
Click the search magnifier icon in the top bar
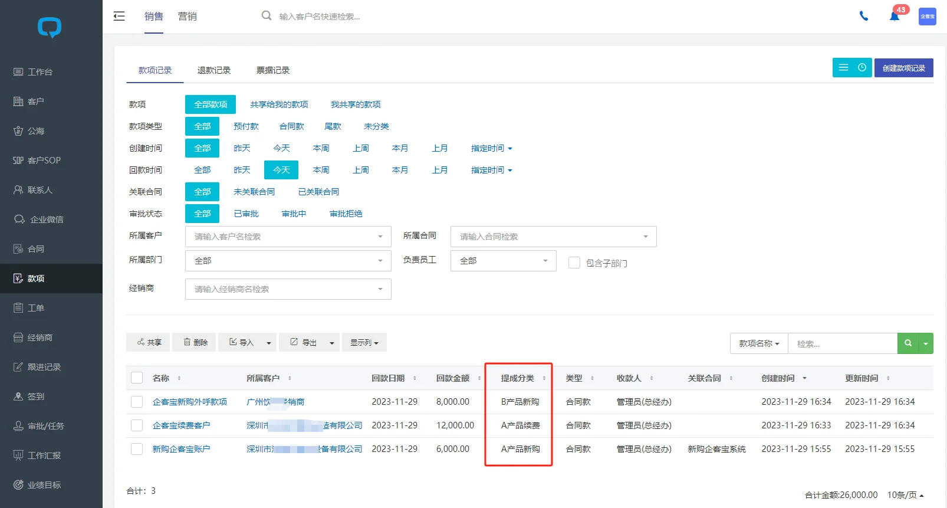click(267, 16)
